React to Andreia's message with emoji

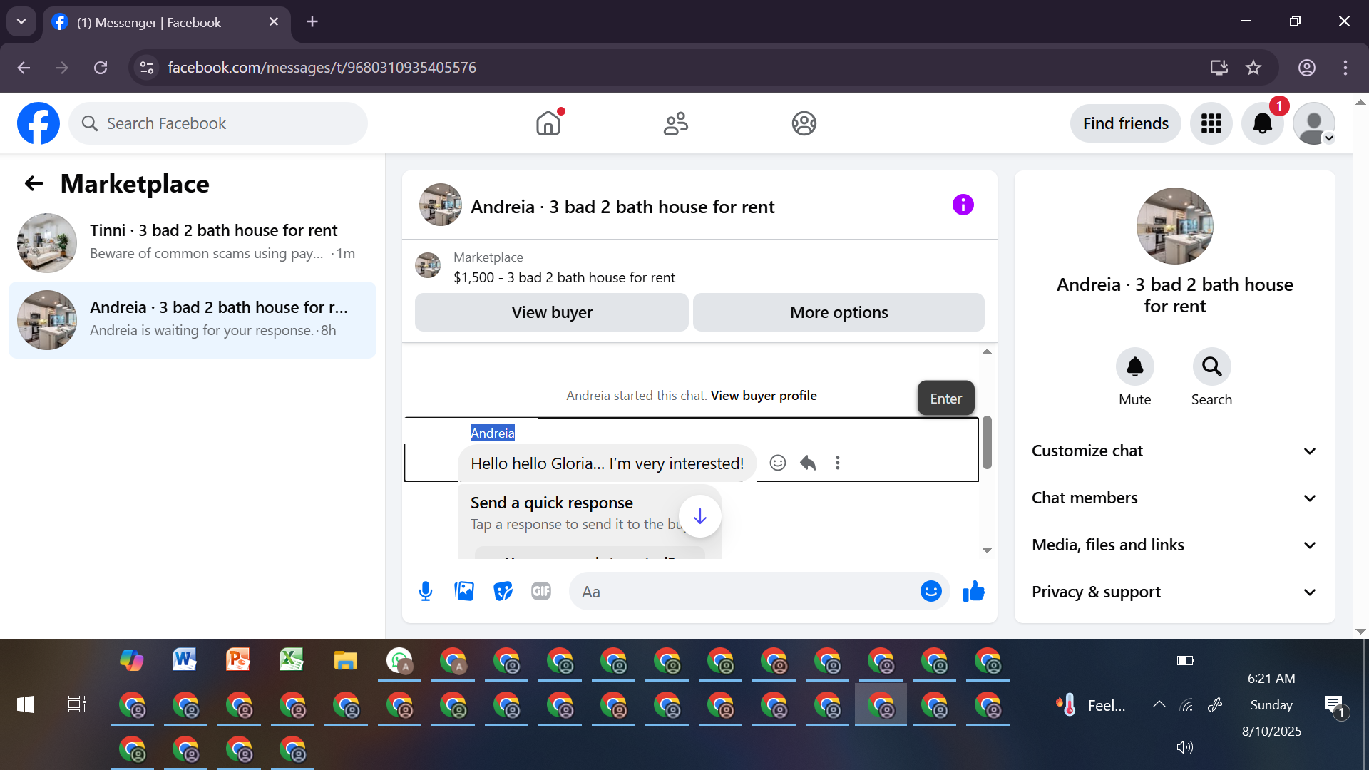778,463
